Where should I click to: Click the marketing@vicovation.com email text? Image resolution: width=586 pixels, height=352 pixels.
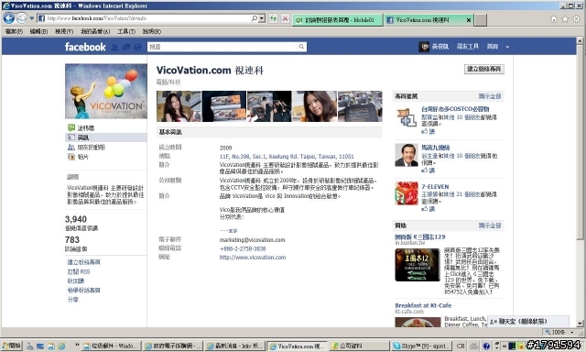click(x=253, y=240)
